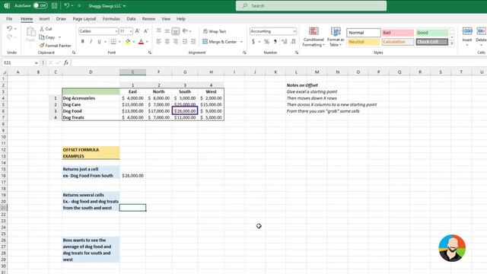Switch to the Review tab
Image resolution: width=487 pixels, height=274 pixels.
(x=148, y=18)
